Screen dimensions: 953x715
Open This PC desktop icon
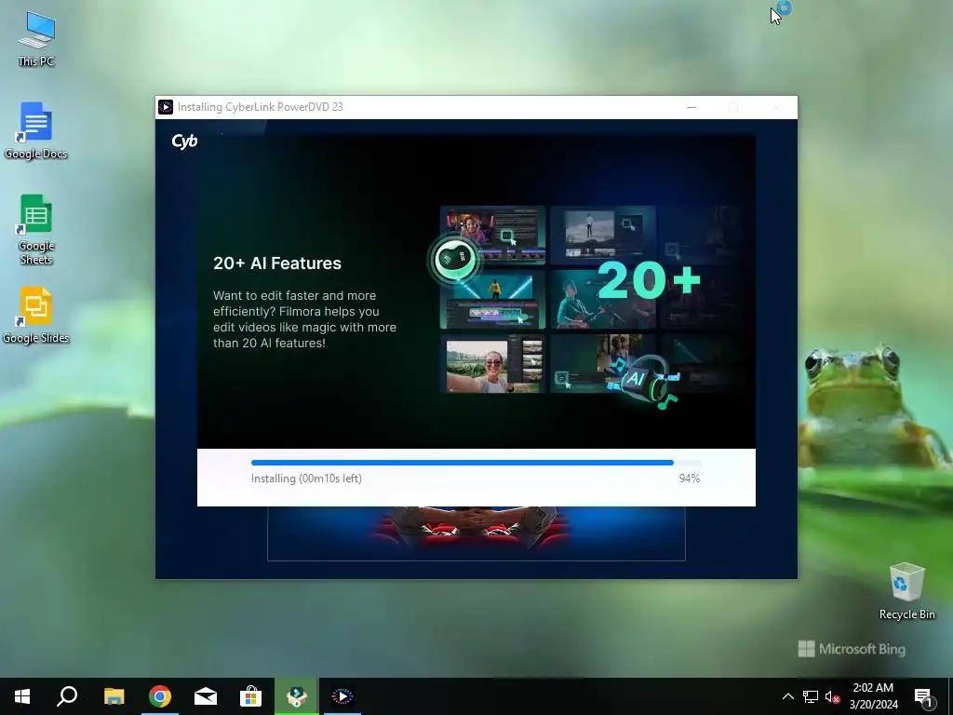(36, 38)
